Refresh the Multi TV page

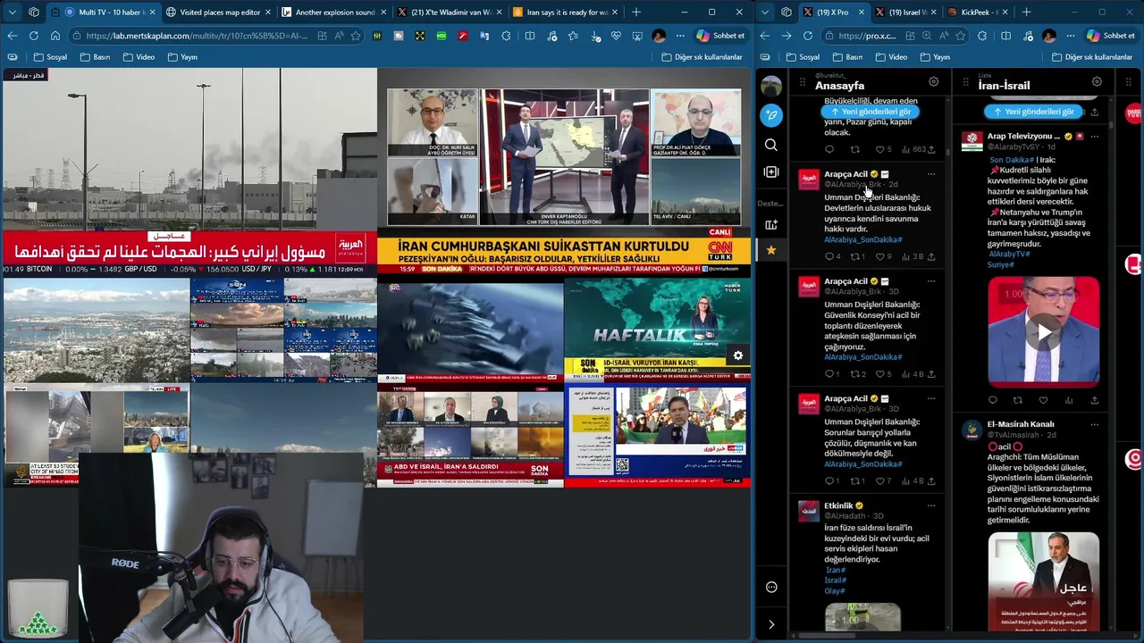(33, 36)
